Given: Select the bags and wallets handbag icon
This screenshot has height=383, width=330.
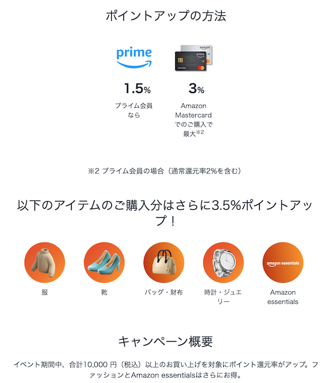Looking at the screenshot, I should click(x=163, y=262).
